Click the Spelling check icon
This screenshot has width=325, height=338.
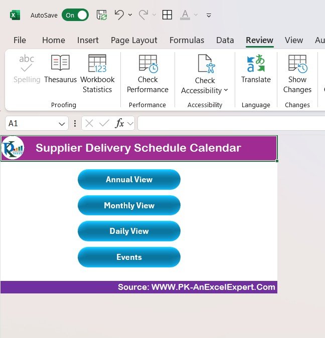(x=27, y=69)
